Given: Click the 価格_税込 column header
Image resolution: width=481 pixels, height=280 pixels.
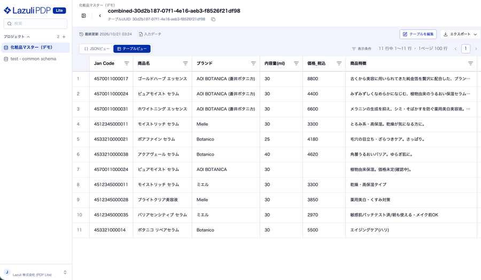Looking at the screenshot, I should click(x=316, y=63).
